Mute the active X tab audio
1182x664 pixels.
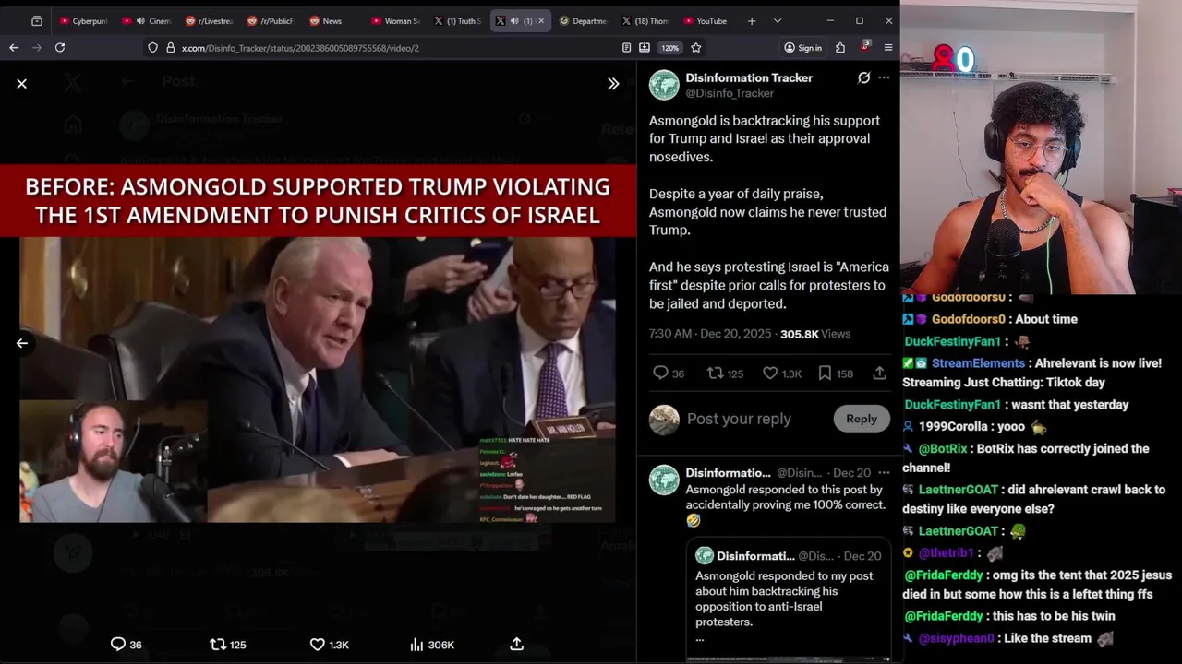point(514,20)
